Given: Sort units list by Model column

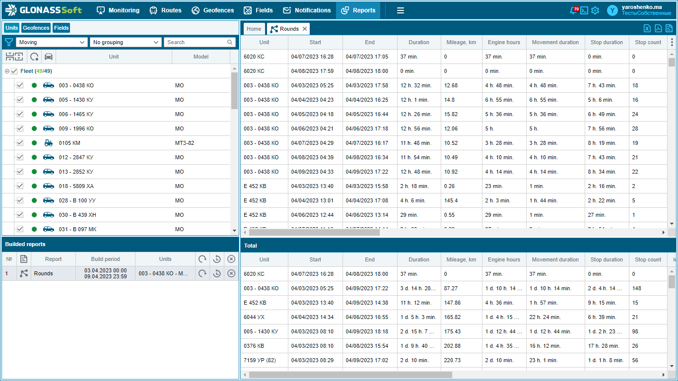Looking at the screenshot, I should click(201, 57).
